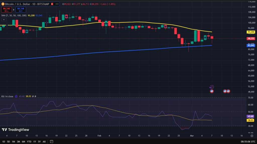257x144 pixels.
Task: Click the 43.60 RSI value label on the axis
Action: [x=250, y=116]
